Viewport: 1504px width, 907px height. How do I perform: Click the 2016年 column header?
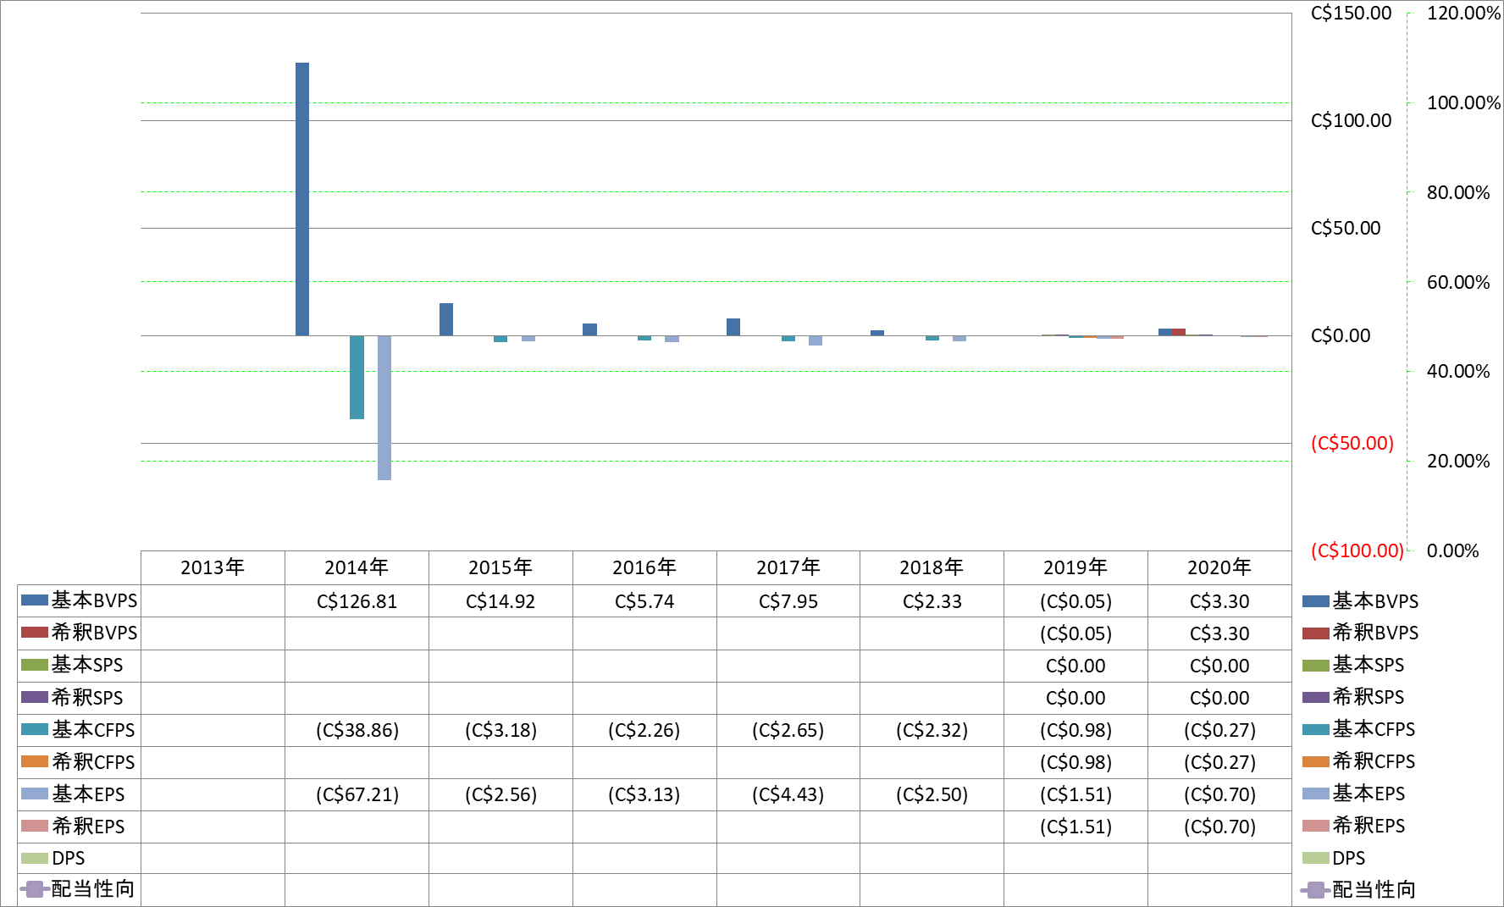pyautogui.click(x=644, y=567)
